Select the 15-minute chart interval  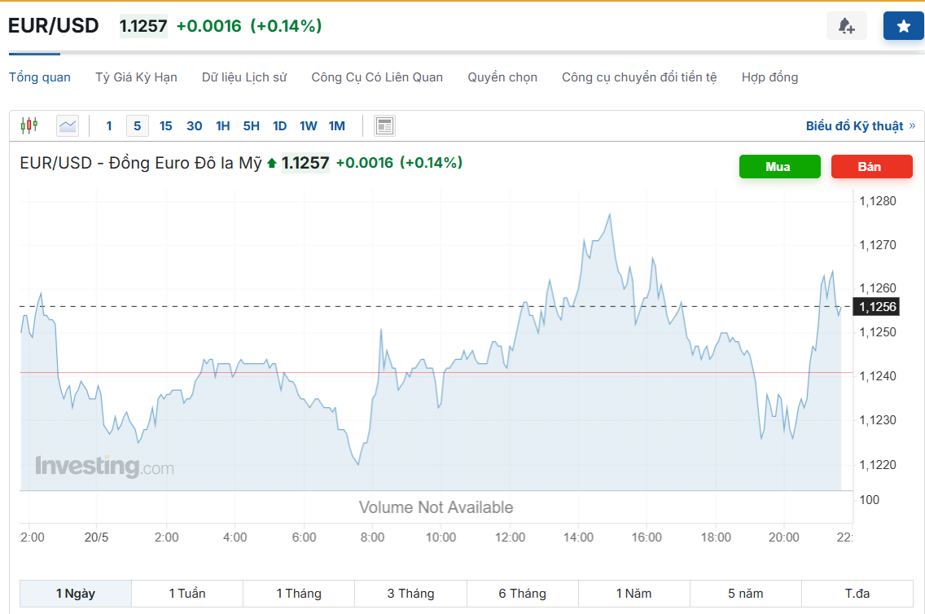click(x=166, y=125)
